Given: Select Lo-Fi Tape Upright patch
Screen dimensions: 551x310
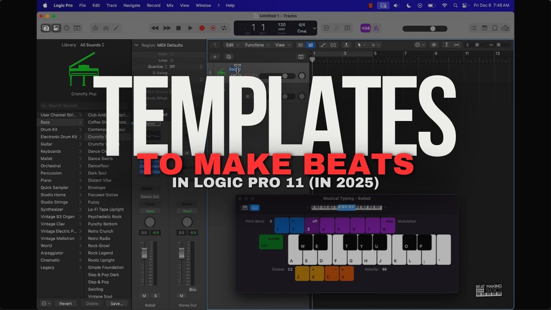Looking at the screenshot, I should coord(106,209).
